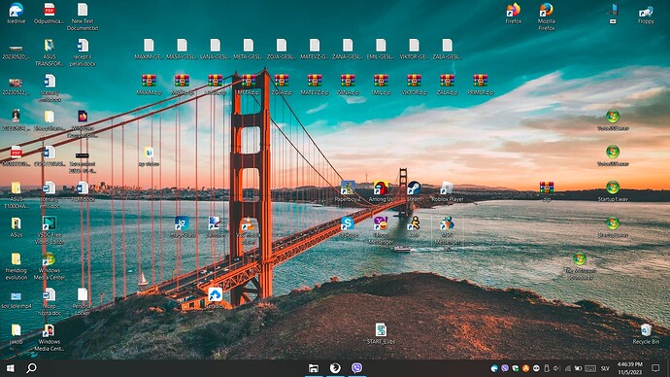
Task: Open the ZANA.zip archive
Action: (x=348, y=85)
